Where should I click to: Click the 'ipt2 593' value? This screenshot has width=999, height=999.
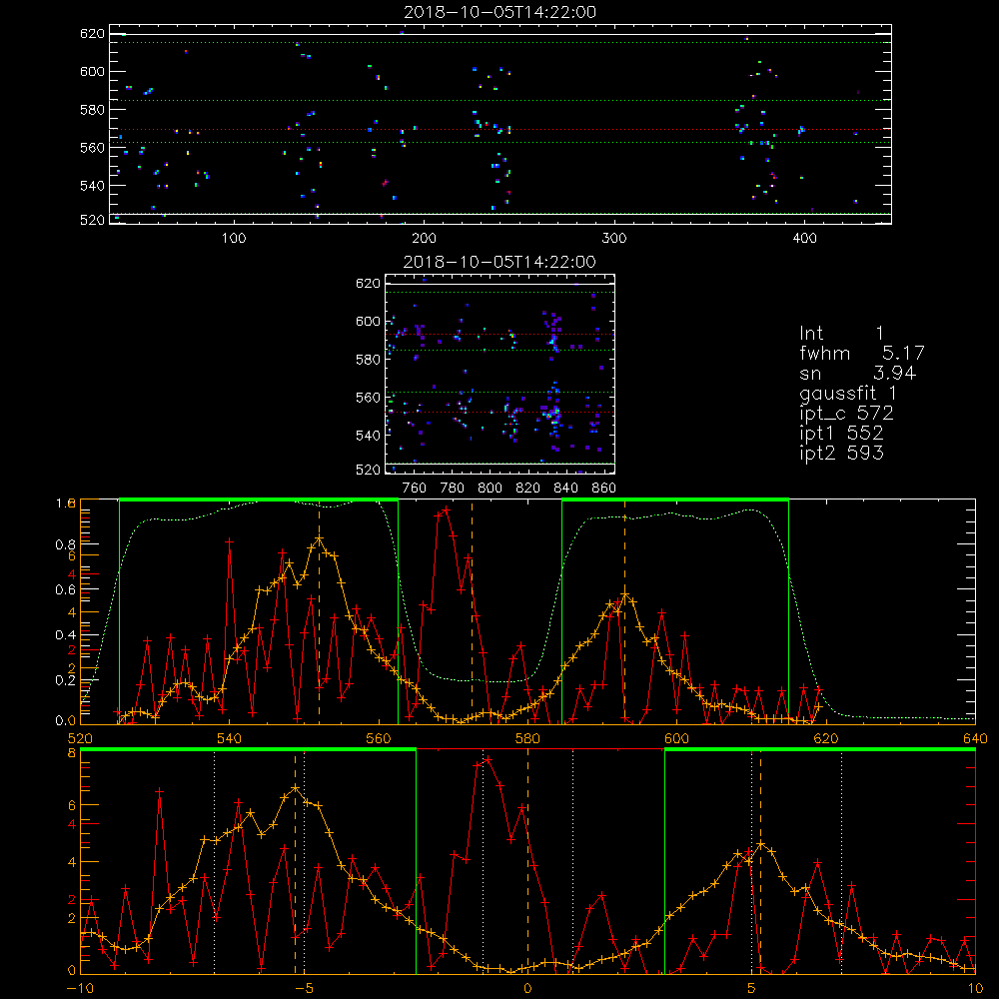(x=841, y=453)
